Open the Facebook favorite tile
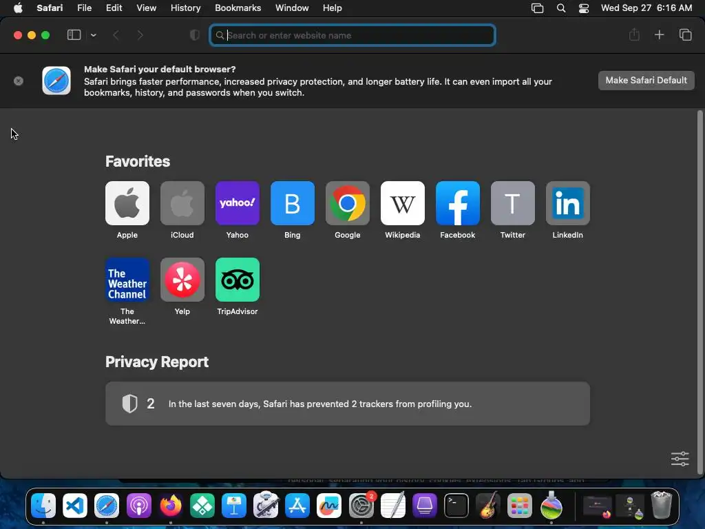The image size is (705, 529). tap(458, 203)
